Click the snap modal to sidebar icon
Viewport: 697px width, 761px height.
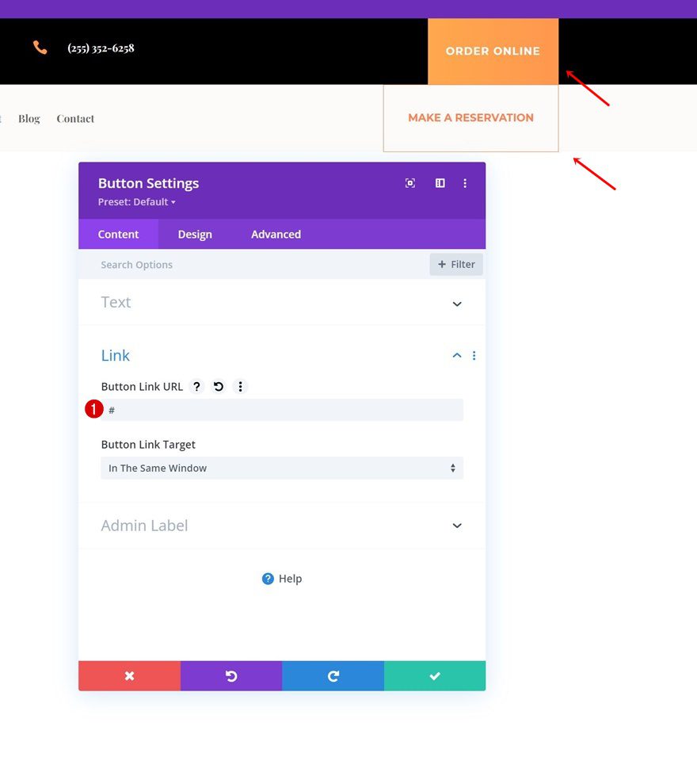[440, 183]
